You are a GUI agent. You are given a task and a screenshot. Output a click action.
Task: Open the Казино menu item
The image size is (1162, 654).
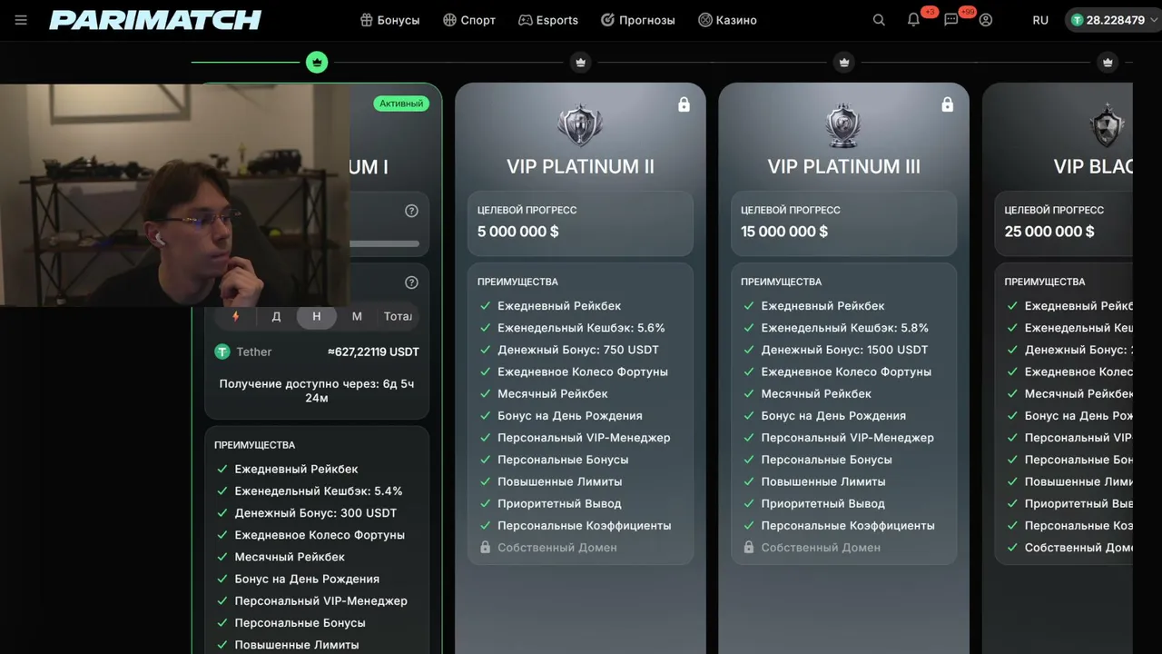(x=727, y=20)
